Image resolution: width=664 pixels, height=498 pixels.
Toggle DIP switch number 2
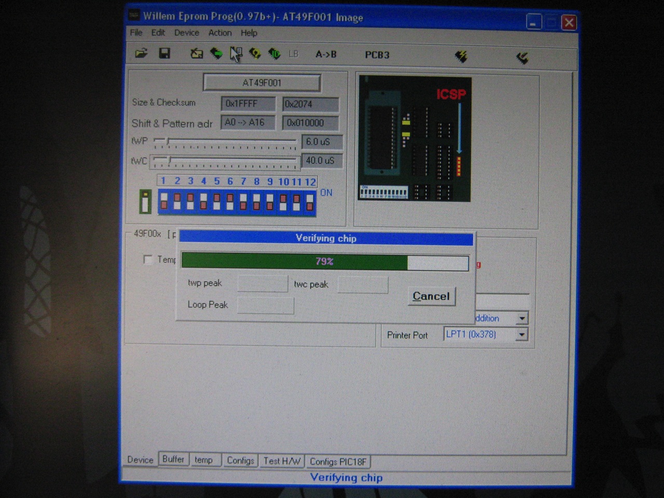click(177, 201)
